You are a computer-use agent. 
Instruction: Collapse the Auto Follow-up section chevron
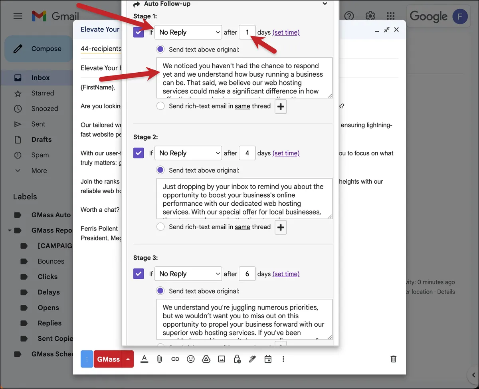(325, 4)
